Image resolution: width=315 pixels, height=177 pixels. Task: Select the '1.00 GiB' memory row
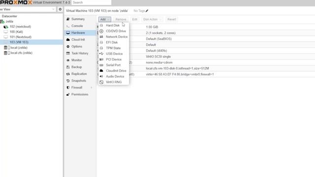[206, 27]
